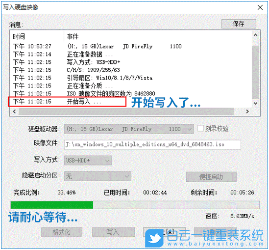269x250 pixels.
Task: Click the horizontal scrollbar thumb in message list
Action: [x=126, y=111]
